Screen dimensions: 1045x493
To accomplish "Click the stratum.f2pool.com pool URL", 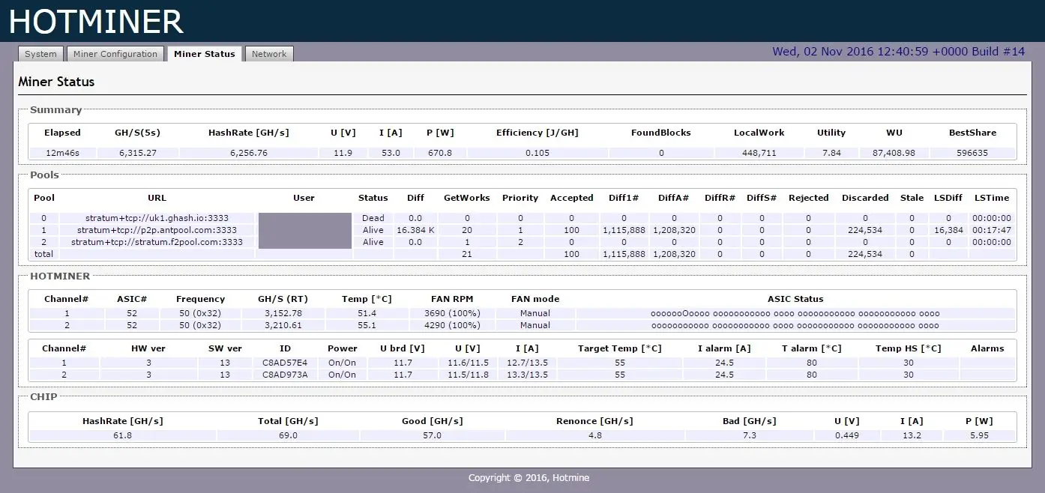I will tap(157, 242).
